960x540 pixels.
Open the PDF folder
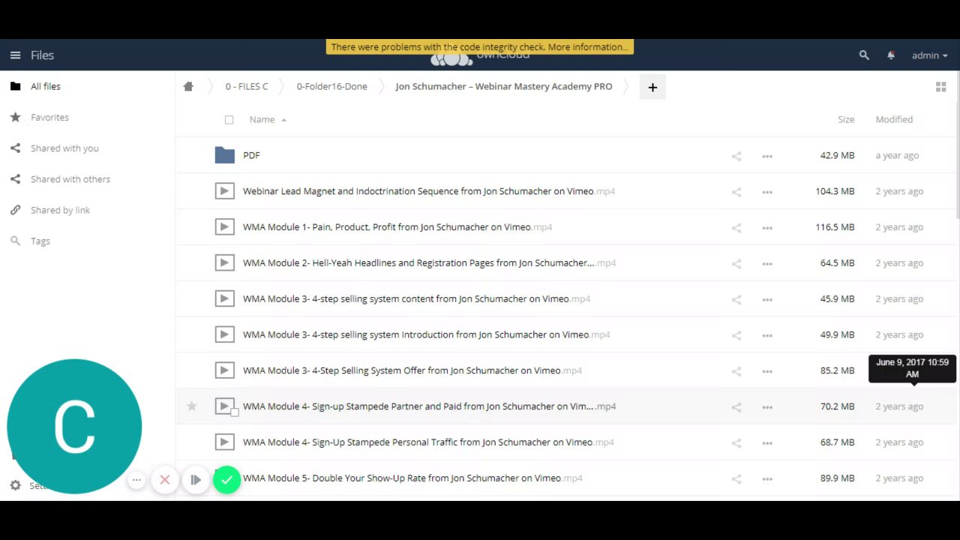[x=251, y=155]
